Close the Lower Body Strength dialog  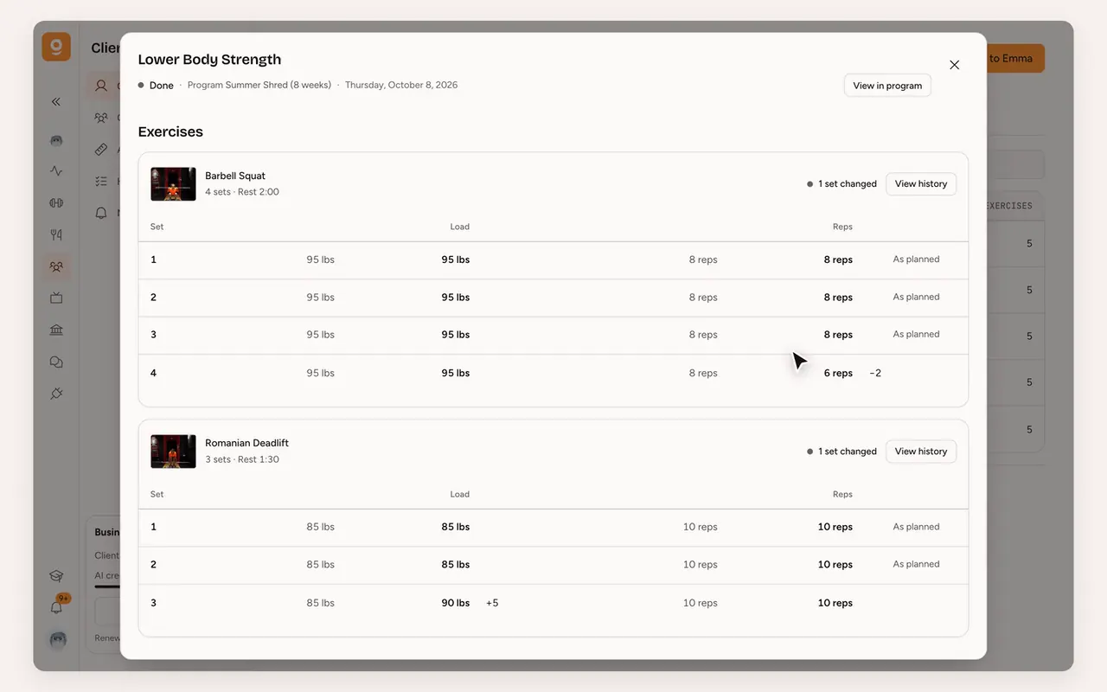pyautogui.click(x=954, y=65)
